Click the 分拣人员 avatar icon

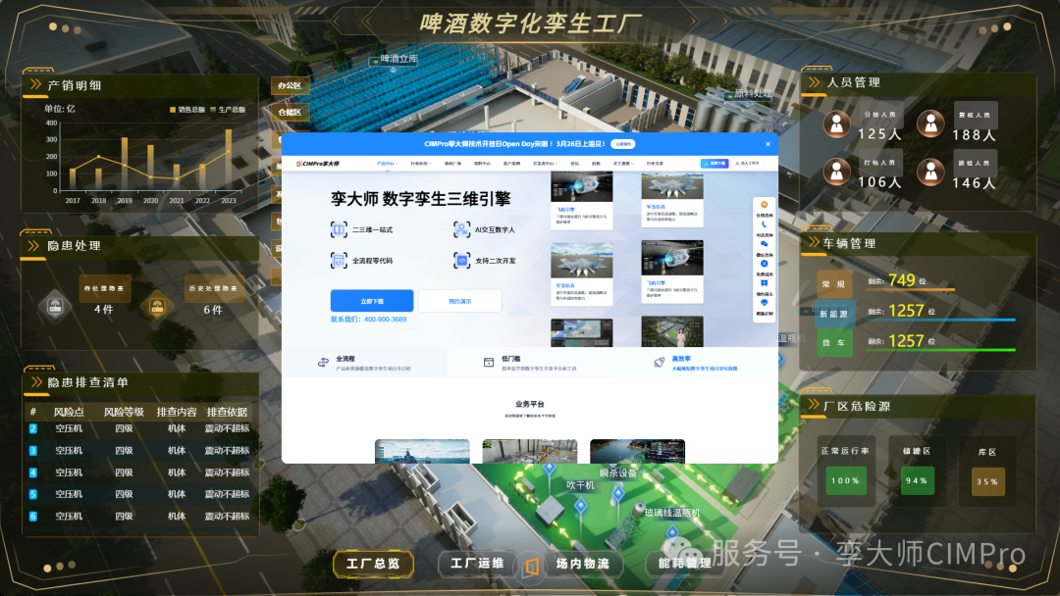(837, 124)
